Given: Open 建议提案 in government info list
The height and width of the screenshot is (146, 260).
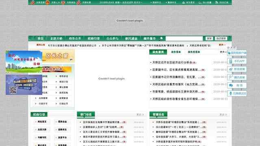Looking at the screenshot, I should [x=63, y=87].
